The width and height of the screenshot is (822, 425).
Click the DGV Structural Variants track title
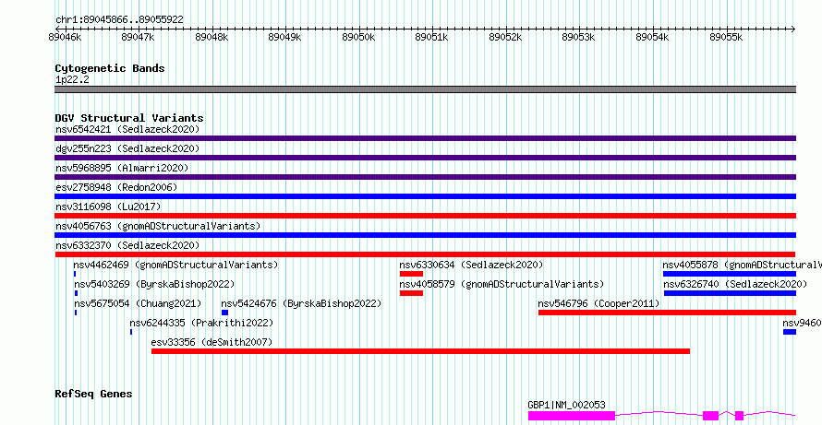(129, 118)
